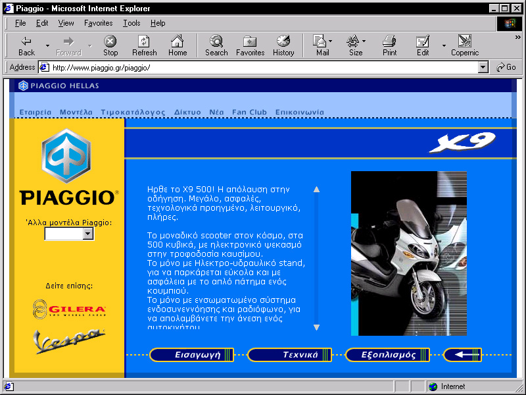Click the address bar URL field
Viewport: 526px width, 395px height.
[x=264, y=68]
